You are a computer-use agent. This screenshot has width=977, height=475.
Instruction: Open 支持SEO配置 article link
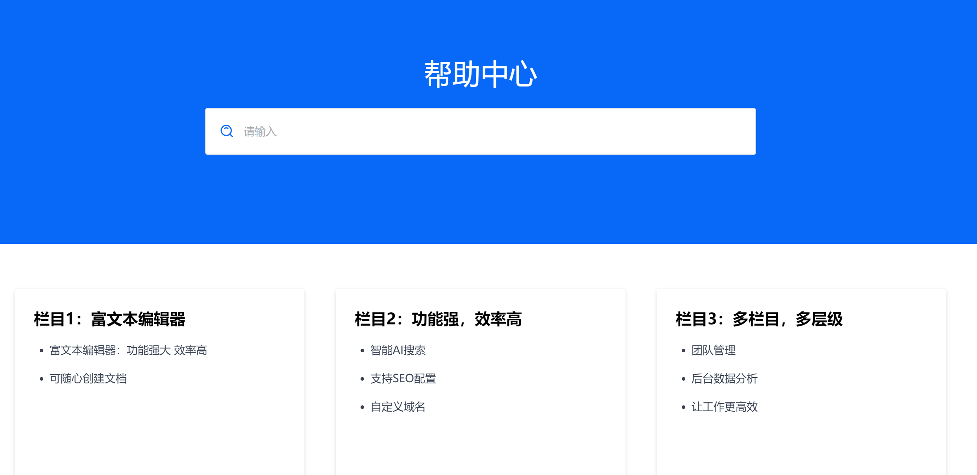[x=403, y=378]
